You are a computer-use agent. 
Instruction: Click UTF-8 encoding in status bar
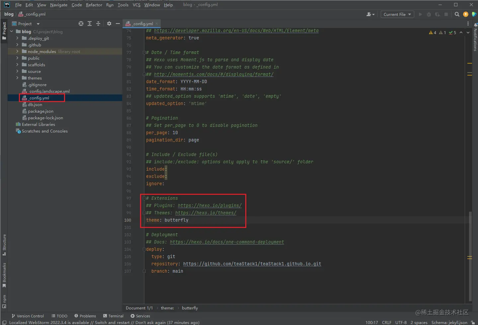(x=401, y=322)
